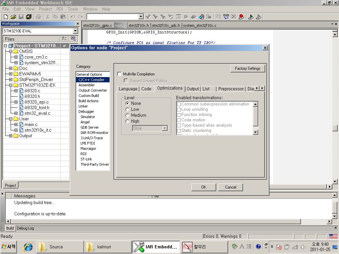Screen dimensions: 339x254
Task: Click the Debug without Downloading icon
Action: [x=259, y=17]
